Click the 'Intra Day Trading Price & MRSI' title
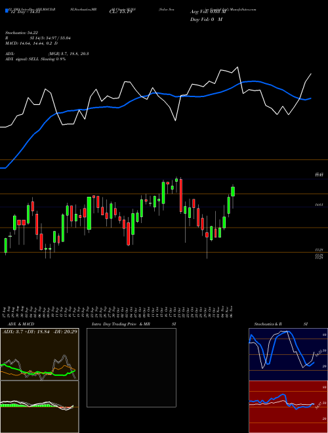The image size is (328, 433). coord(134,324)
